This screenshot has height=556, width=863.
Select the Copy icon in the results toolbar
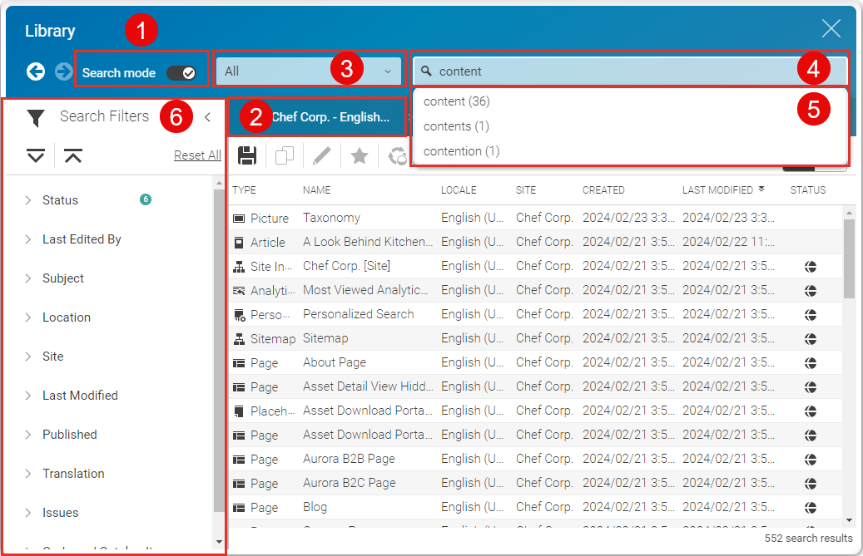click(285, 155)
